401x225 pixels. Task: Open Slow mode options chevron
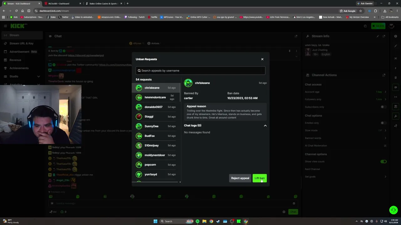[x=385, y=131]
